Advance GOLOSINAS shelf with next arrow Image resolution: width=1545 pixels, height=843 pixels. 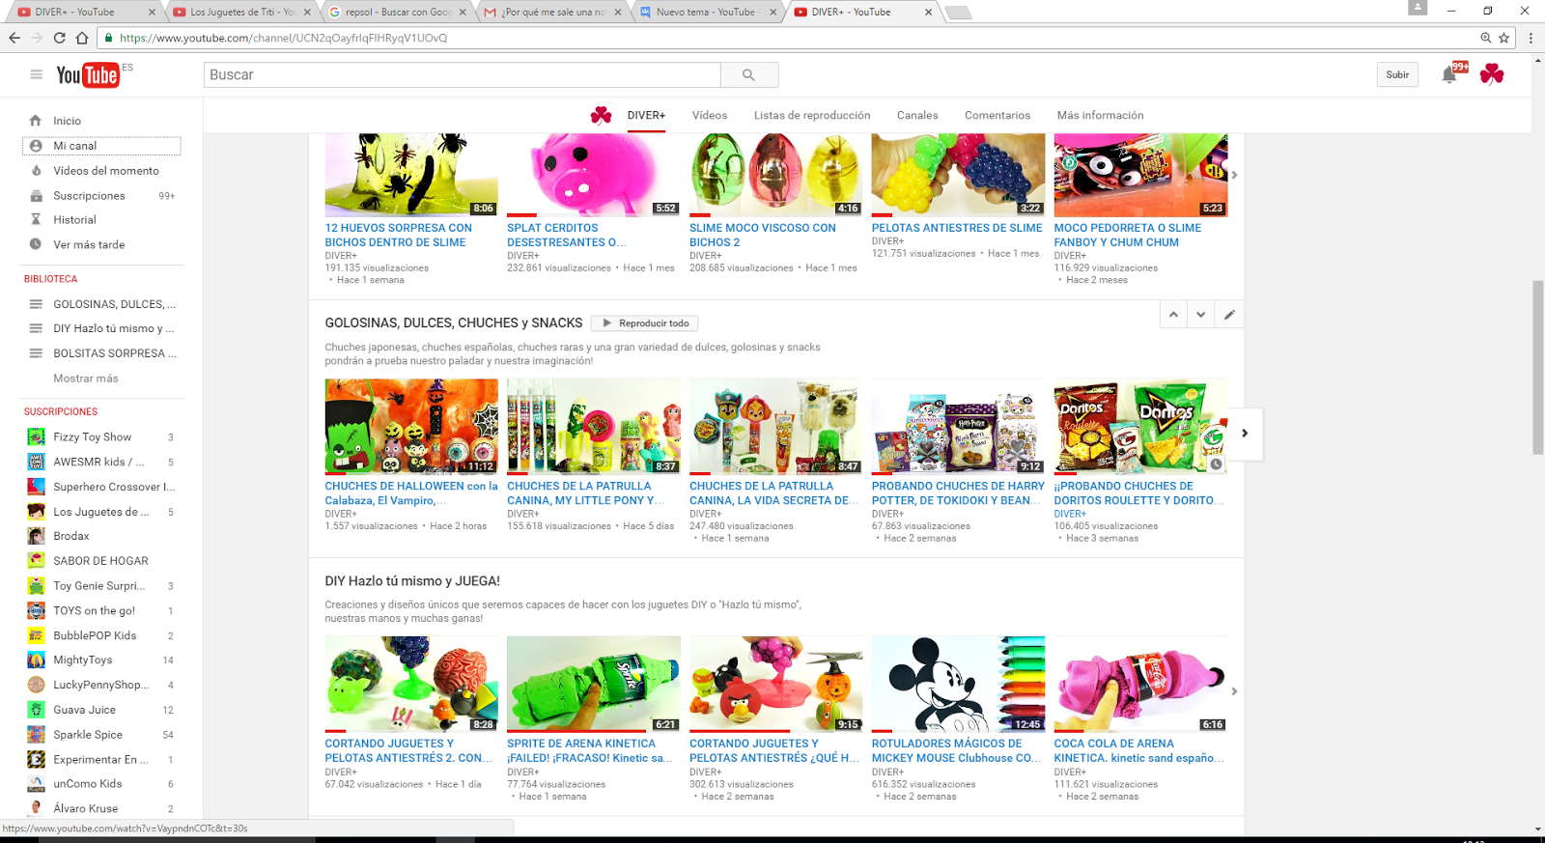coord(1245,434)
